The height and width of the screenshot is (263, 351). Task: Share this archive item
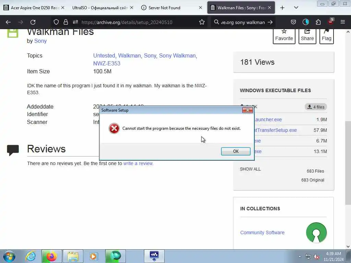click(307, 36)
